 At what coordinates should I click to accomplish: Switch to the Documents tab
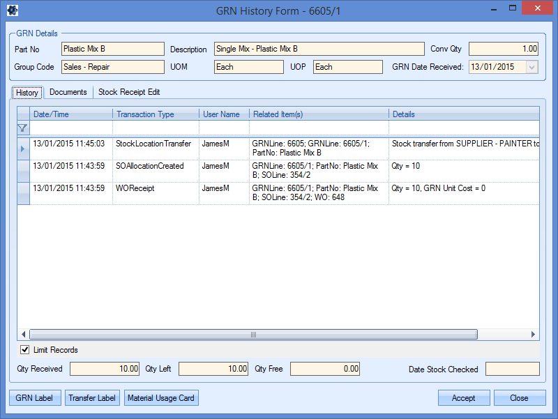(x=68, y=92)
